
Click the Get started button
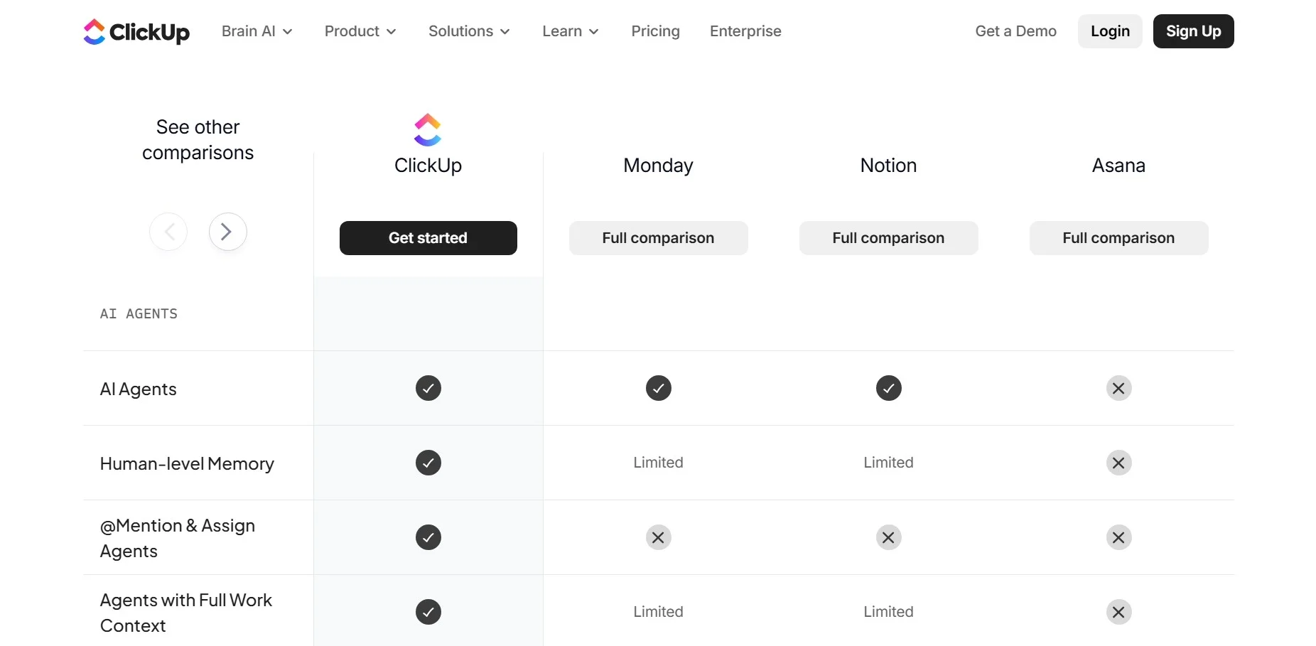pyautogui.click(x=428, y=238)
